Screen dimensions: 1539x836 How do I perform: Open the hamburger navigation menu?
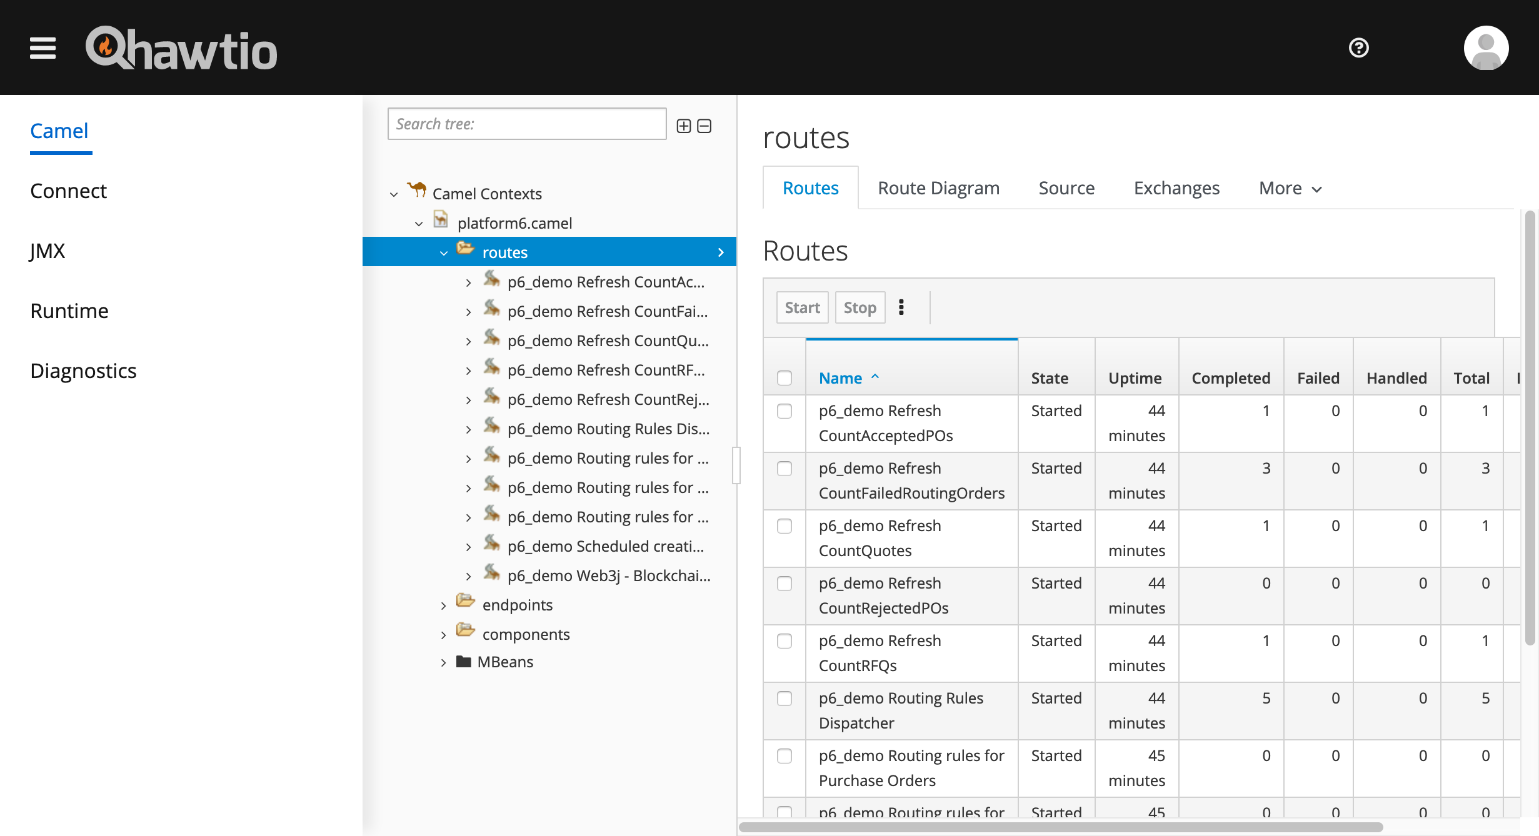click(43, 48)
